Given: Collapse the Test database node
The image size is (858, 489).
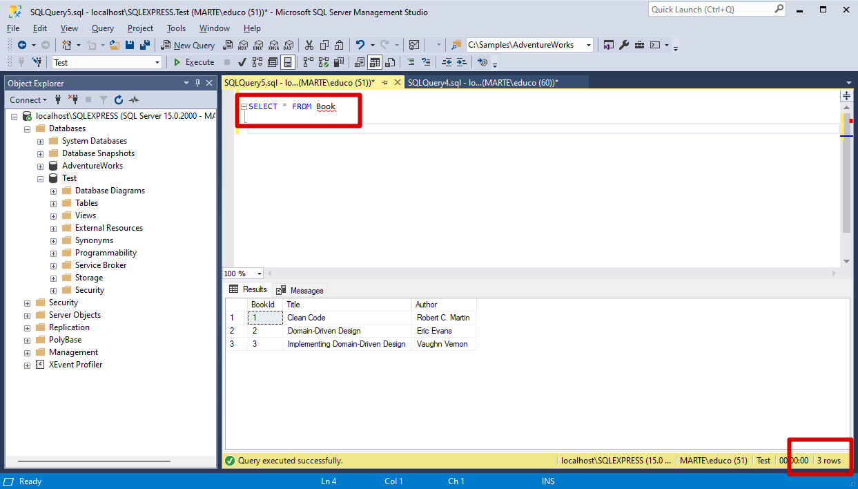Looking at the screenshot, I should click(41, 178).
